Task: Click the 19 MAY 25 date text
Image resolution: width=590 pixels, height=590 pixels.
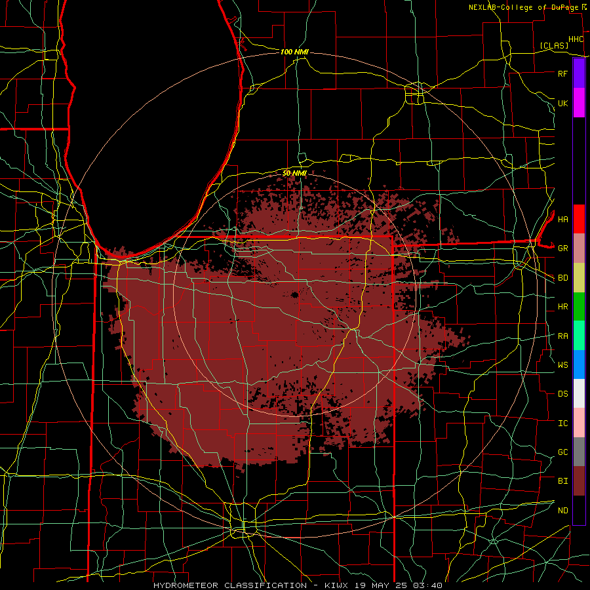Action: click(382, 585)
